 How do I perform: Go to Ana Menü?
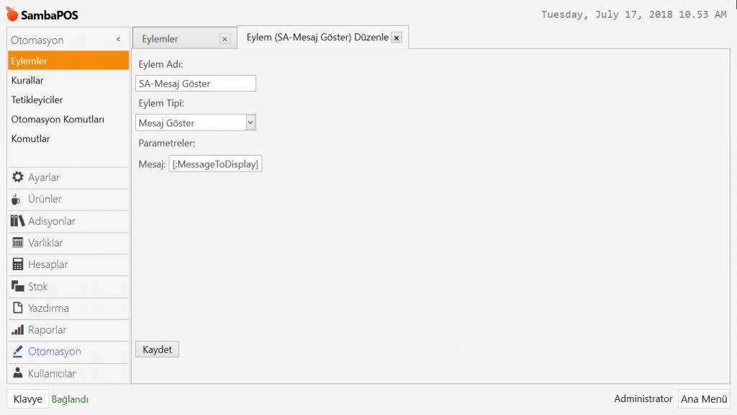point(704,399)
